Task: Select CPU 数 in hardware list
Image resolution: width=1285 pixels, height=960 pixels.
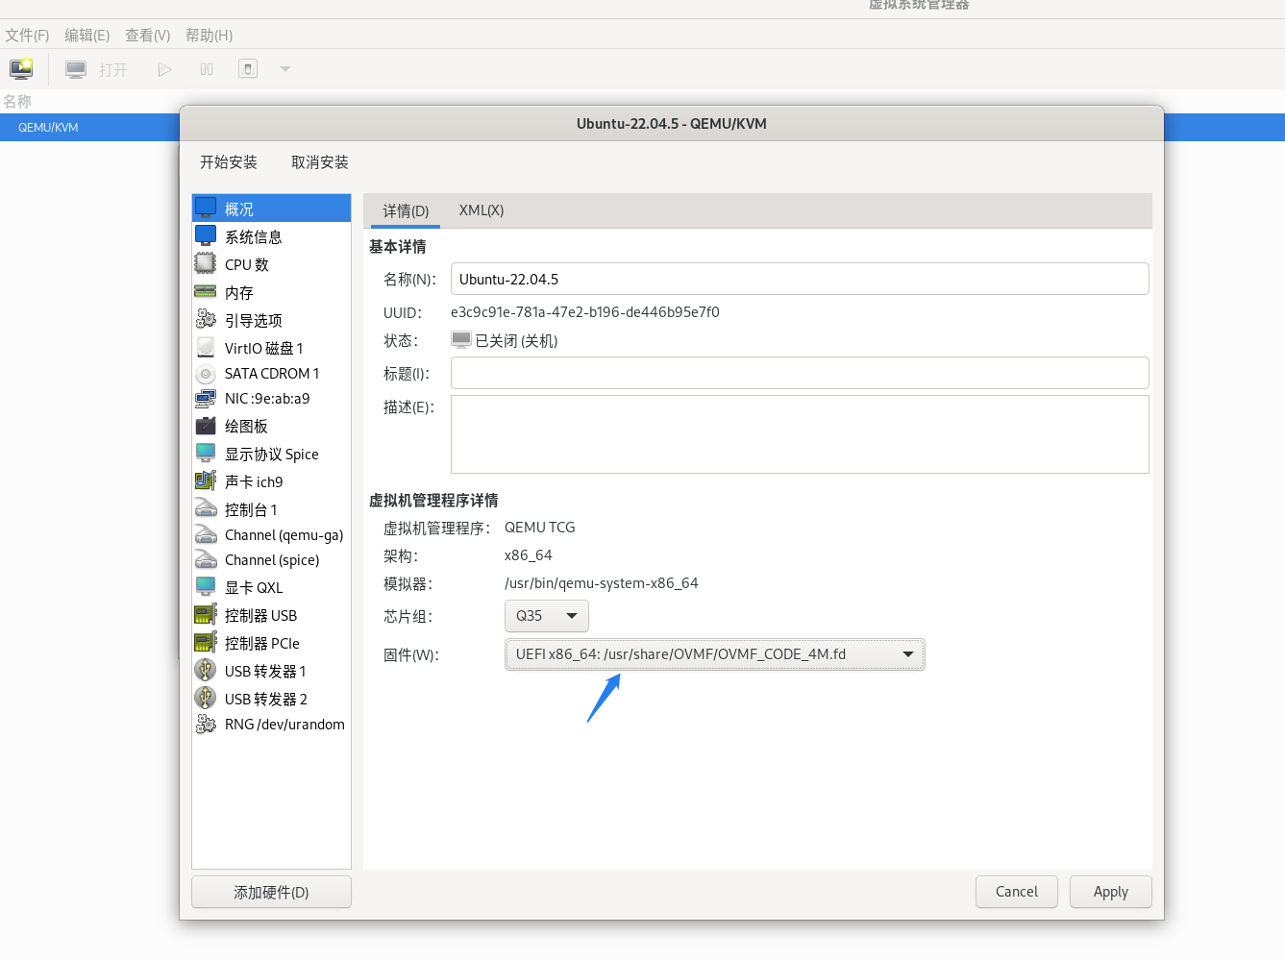Action: (246, 264)
